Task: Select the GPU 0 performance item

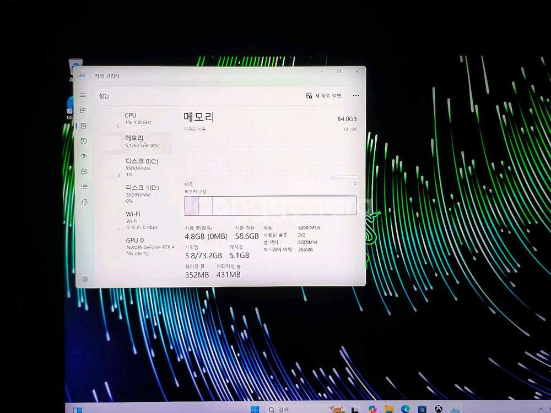Action: 137,247
